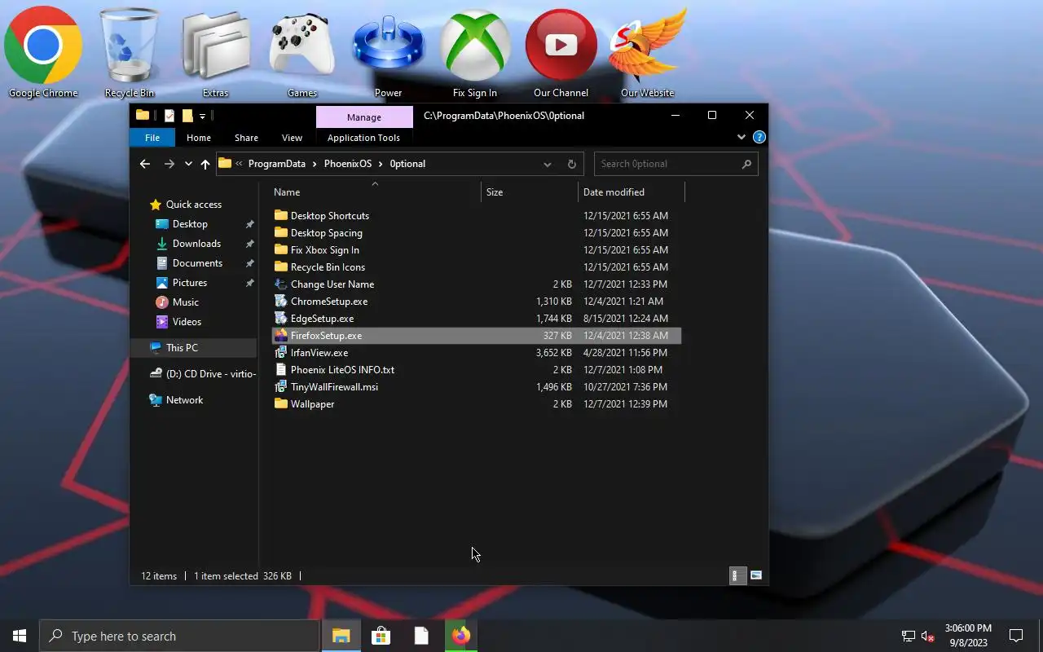1043x652 pixels.
Task: Select the Desktop Shortcuts folder
Action: (x=477, y=216)
